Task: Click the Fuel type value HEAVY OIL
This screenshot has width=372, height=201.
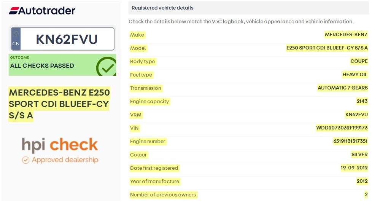Action: [x=355, y=75]
